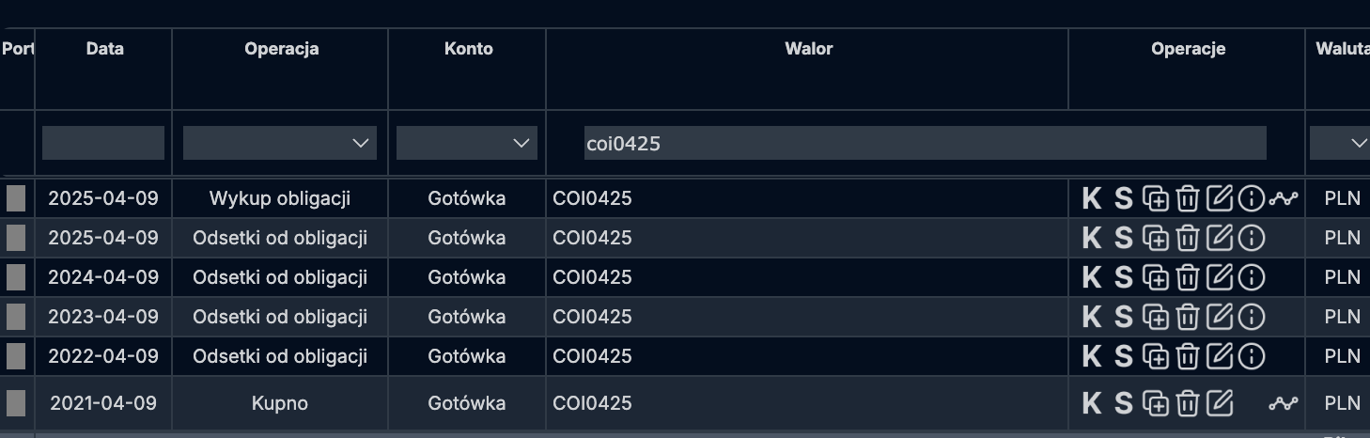Sort by the Data column header
The image size is (1370, 438).
(104, 49)
